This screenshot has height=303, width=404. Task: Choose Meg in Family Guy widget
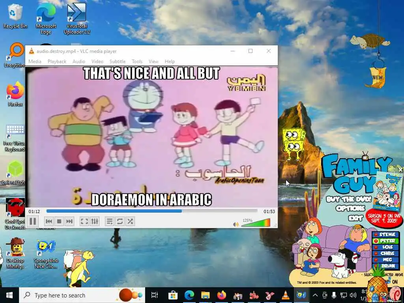pyautogui.click(x=385, y=260)
